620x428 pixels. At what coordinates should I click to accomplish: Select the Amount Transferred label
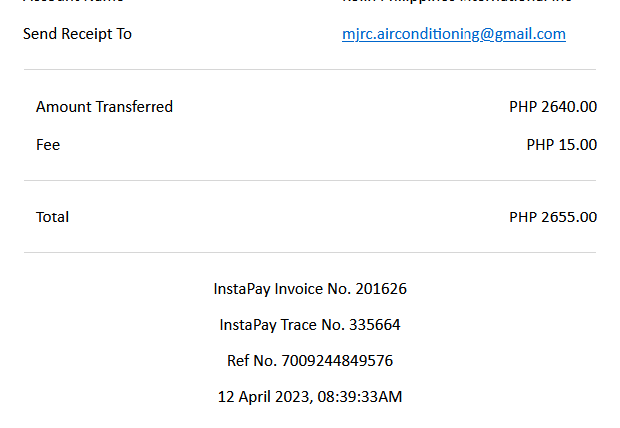tap(105, 107)
